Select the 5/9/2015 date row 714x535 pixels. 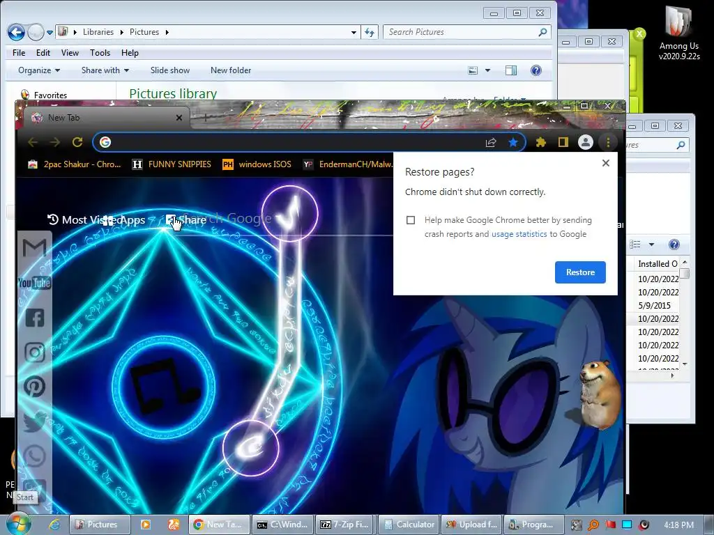pos(654,306)
